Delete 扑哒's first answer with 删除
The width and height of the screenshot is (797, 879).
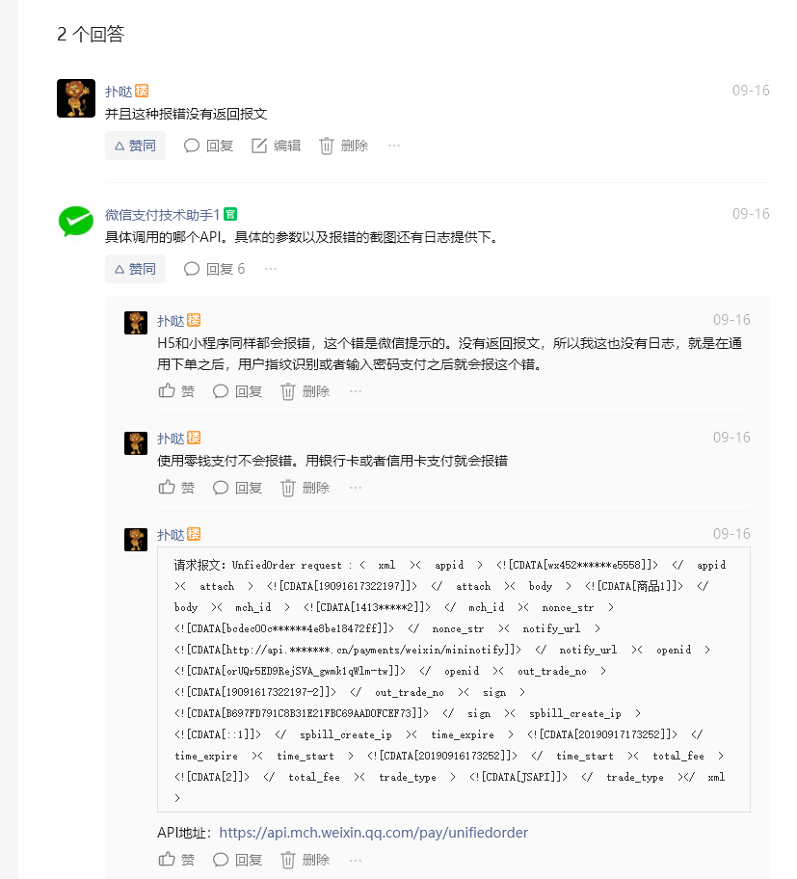click(x=344, y=146)
